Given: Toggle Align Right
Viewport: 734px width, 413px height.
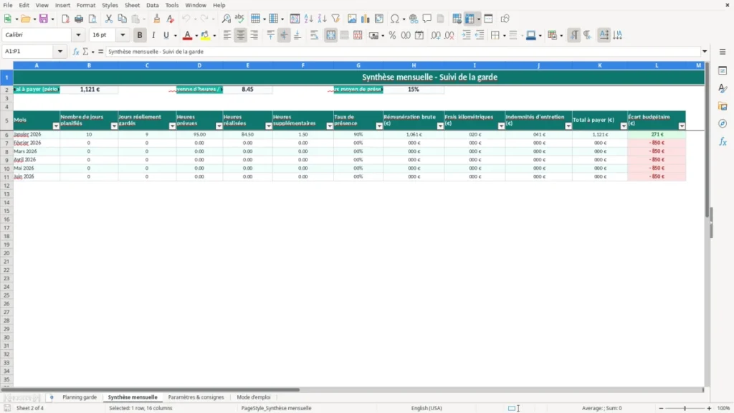Looking at the screenshot, I should click(254, 35).
